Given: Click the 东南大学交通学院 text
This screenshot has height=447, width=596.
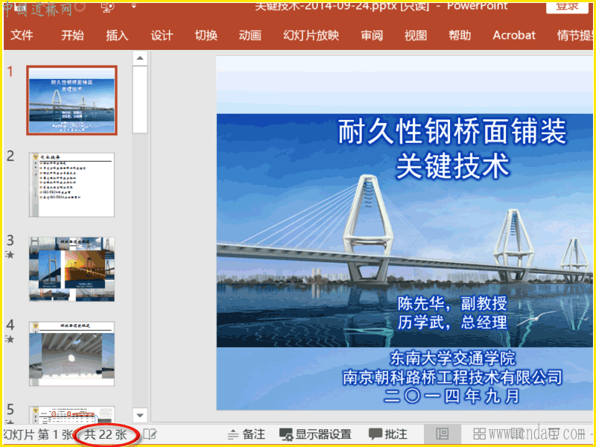Looking at the screenshot, I should tap(452, 358).
